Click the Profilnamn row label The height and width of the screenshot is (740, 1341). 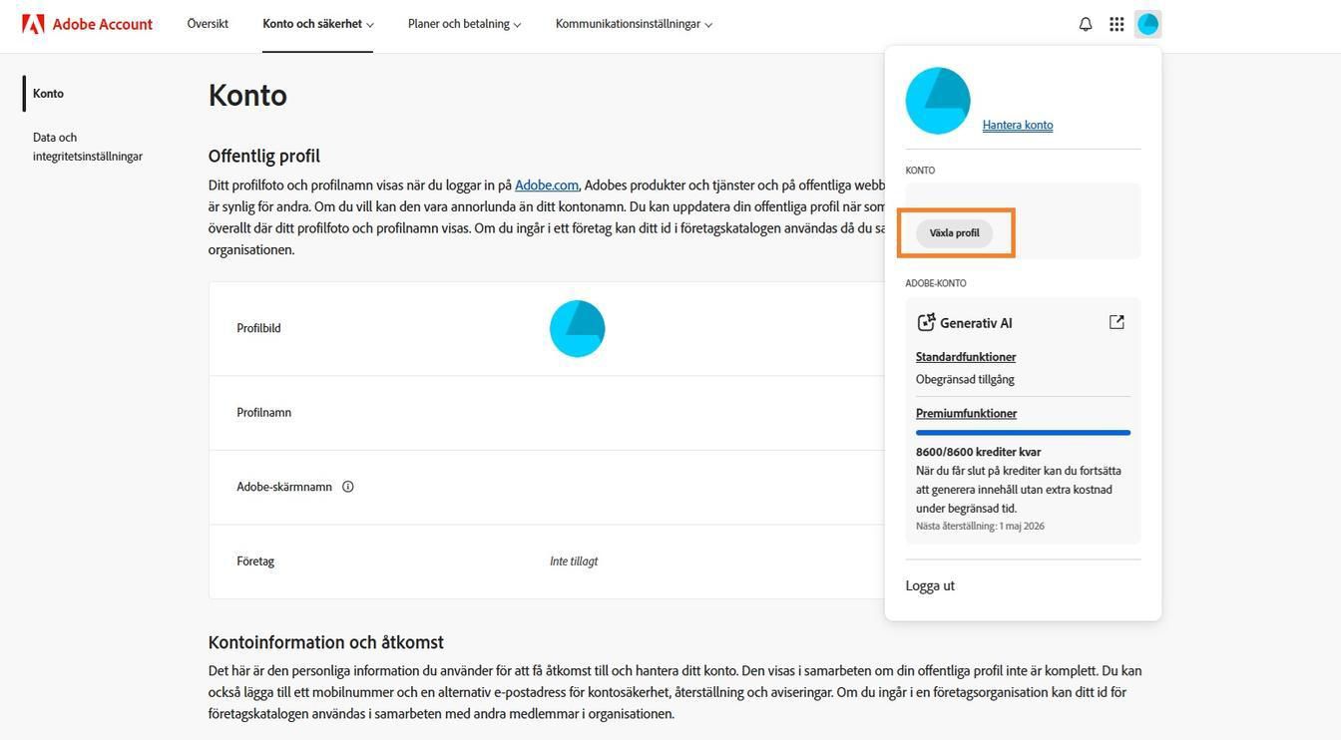pos(264,413)
